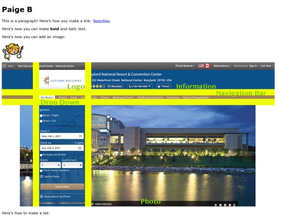Open the Fitness navigation tab
Image resolution: width=291 pixels, height=218 pixels.
click(x=105, y=97)
